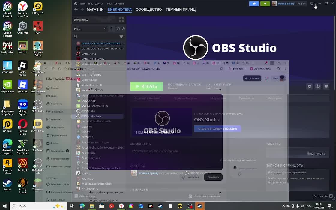Open volume control in the system tray
336x210 pixels.
click(302, 206)
